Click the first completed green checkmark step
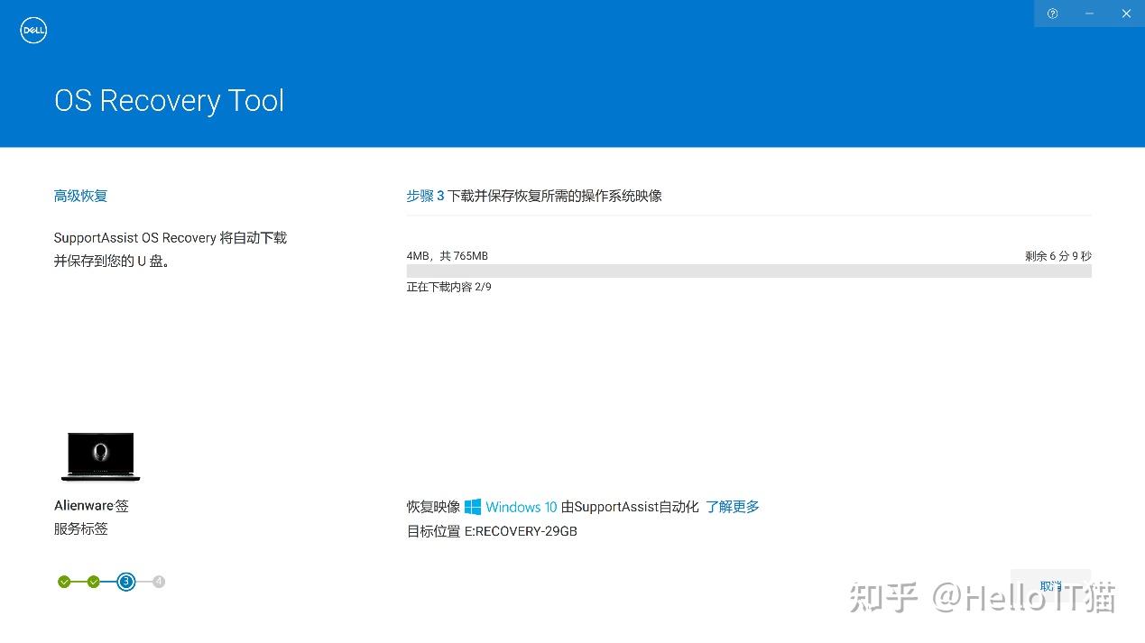1145x643 pixels. 64,582
